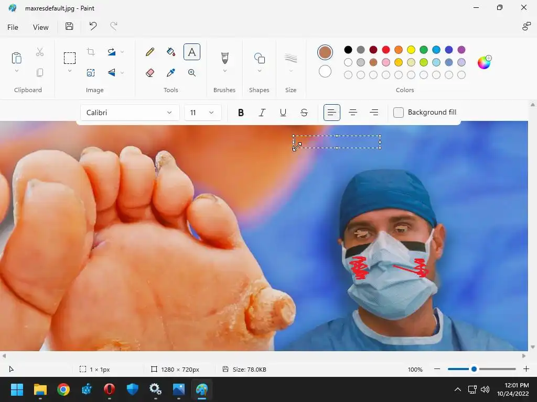
Task: Click inside the dashed text box
Action: pos(337,142)
